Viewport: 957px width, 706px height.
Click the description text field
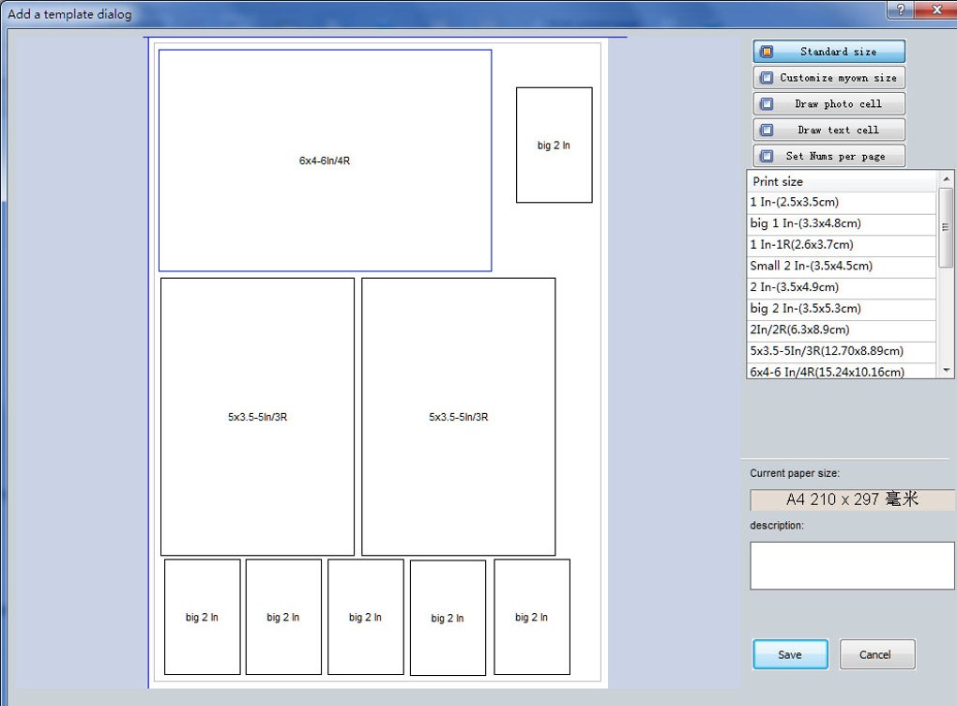point(852,565)
